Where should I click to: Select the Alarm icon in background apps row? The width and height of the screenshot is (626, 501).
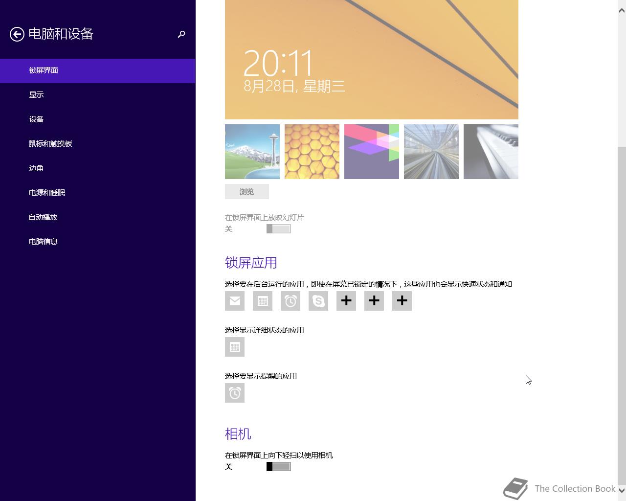pyautogui.click(x=291, y=301)
